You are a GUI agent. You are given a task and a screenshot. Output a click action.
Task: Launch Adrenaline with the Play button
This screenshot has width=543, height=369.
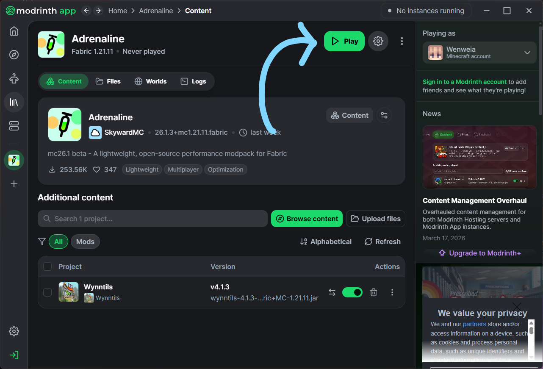pyautogui.click(x=344, y=41)
